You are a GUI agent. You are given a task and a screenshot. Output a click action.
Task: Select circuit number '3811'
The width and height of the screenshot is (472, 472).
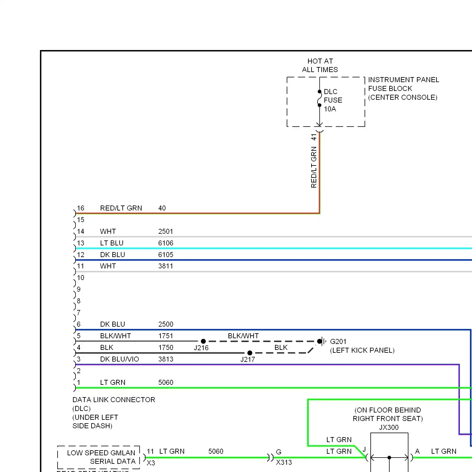click(166, 266)
